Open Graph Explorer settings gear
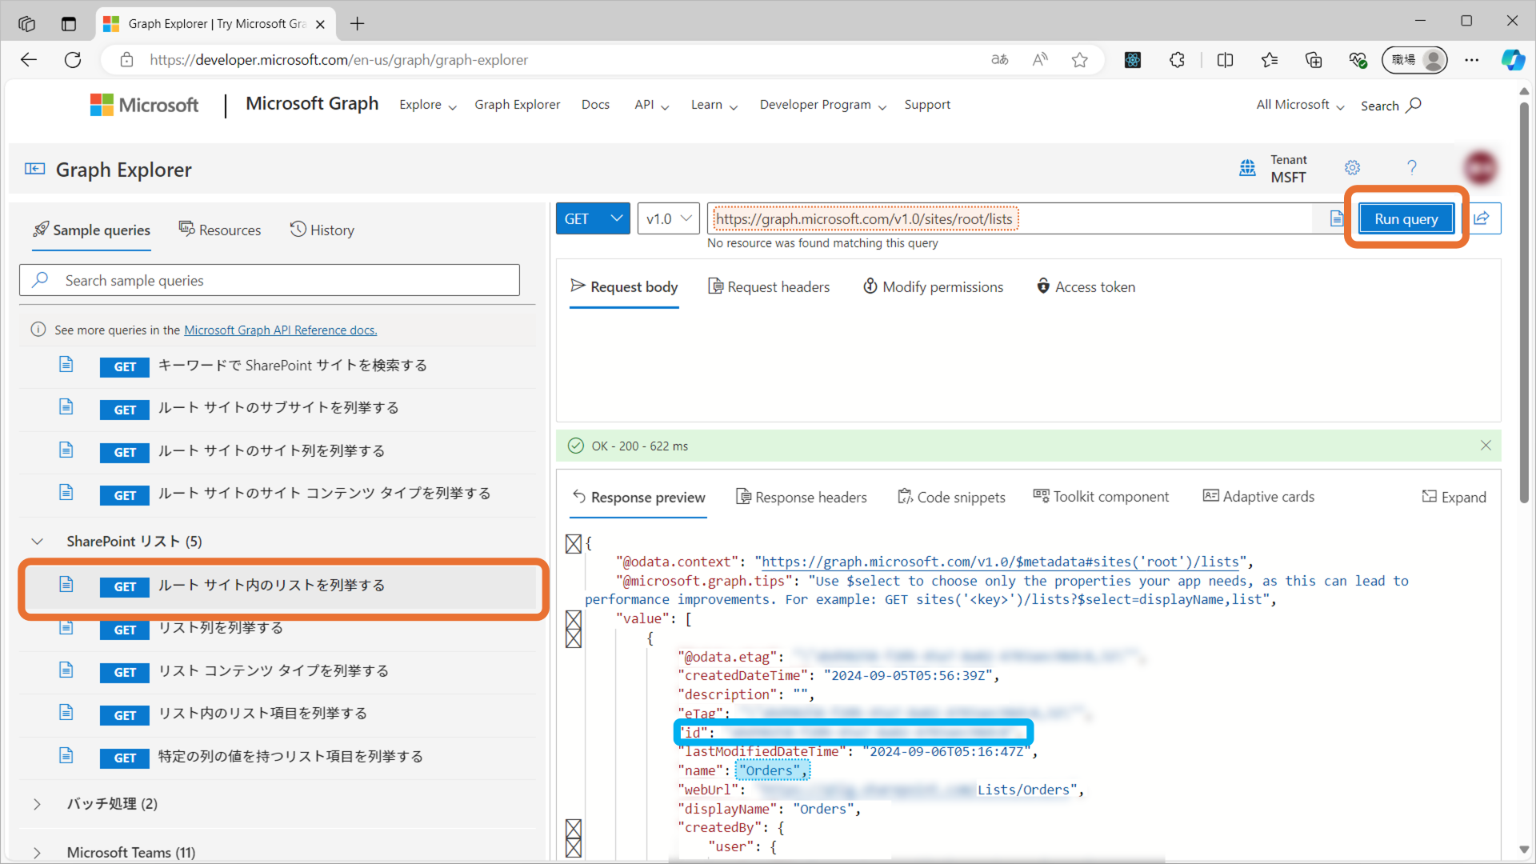The height and width of the screenshot is (864, 1536). point(1352,167)
